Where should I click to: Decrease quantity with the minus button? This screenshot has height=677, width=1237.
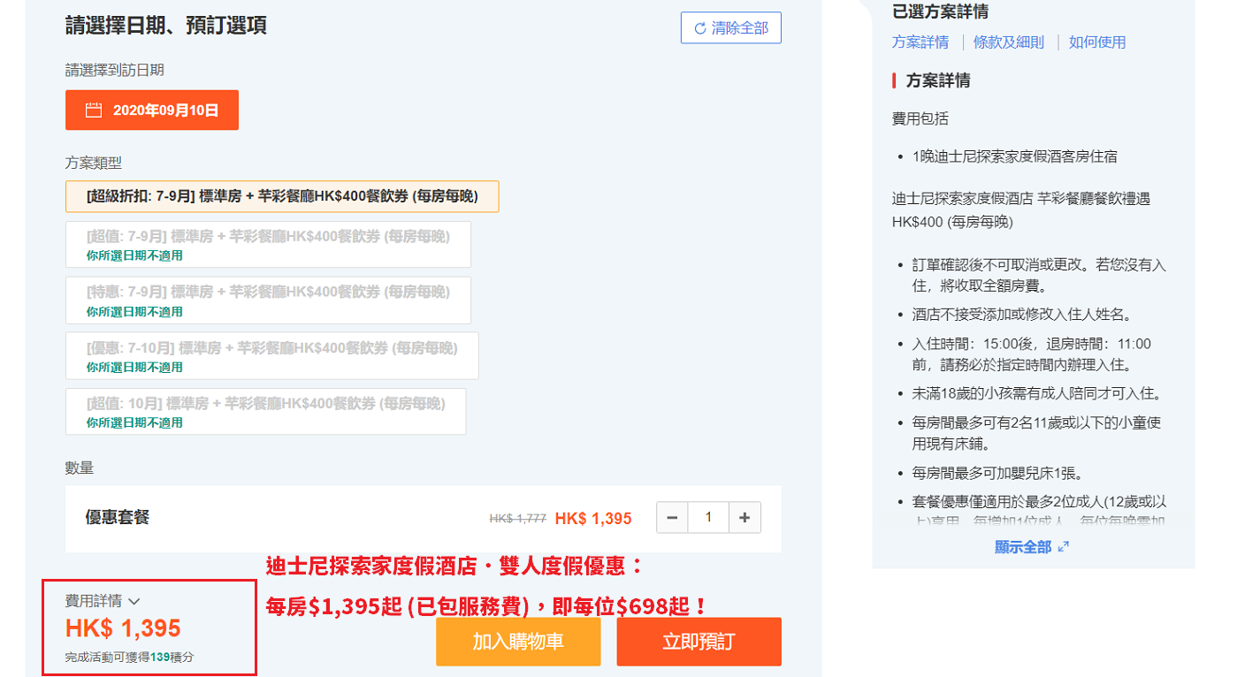pos(672,518)
